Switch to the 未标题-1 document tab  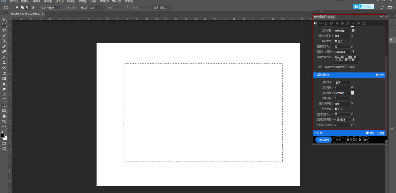(25, 14)
